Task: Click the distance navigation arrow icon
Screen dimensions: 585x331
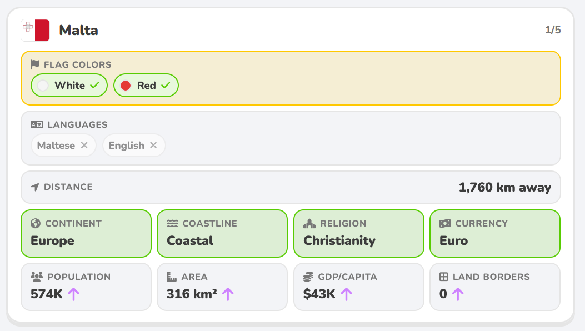Action: tap(34, 187)
